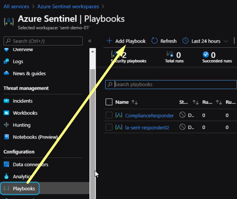This screenshot has height=199, width=237.
Task: Click the News & guides cloud icon
Action: pyautogui.click(x=6, y=73)
